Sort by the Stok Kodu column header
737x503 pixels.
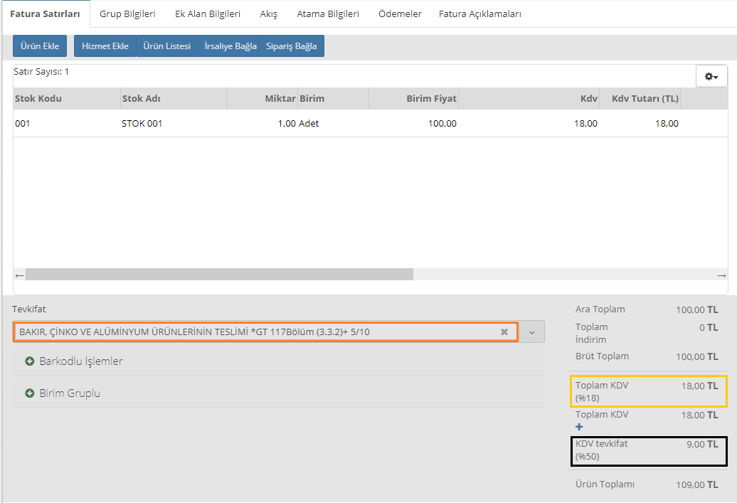click(38, 98)
